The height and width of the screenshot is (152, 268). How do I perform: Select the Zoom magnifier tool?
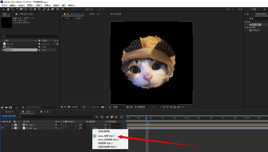tap(12, 9)
